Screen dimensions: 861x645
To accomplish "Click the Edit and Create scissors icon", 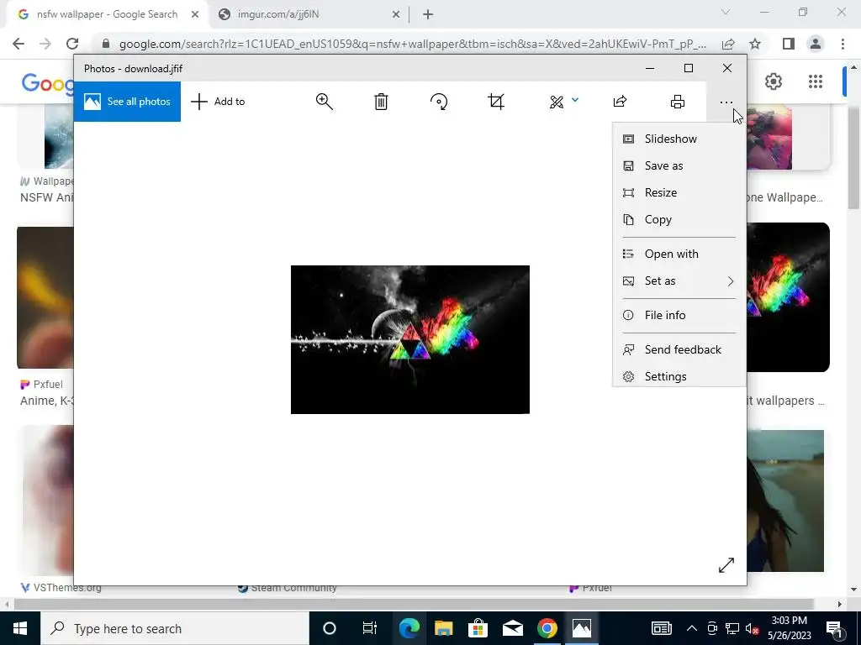I will pos(557,102).
